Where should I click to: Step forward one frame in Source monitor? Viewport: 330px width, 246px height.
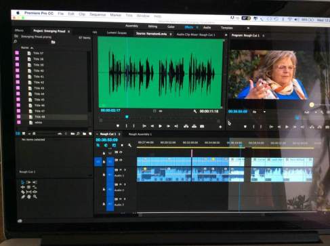pyautogui.click(x=168, y=126)
